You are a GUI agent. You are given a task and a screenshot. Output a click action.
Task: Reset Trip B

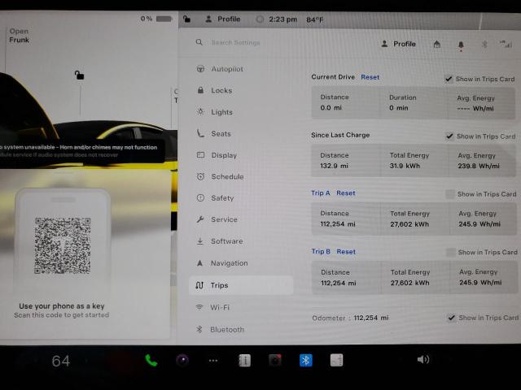346,252
